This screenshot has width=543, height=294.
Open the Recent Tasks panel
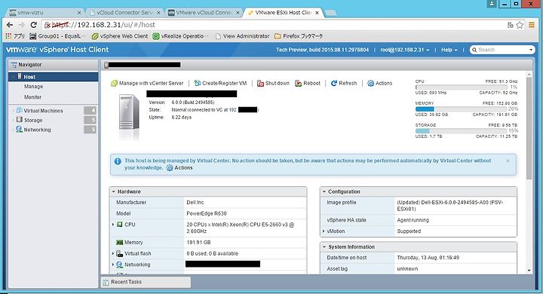(146, 282)
